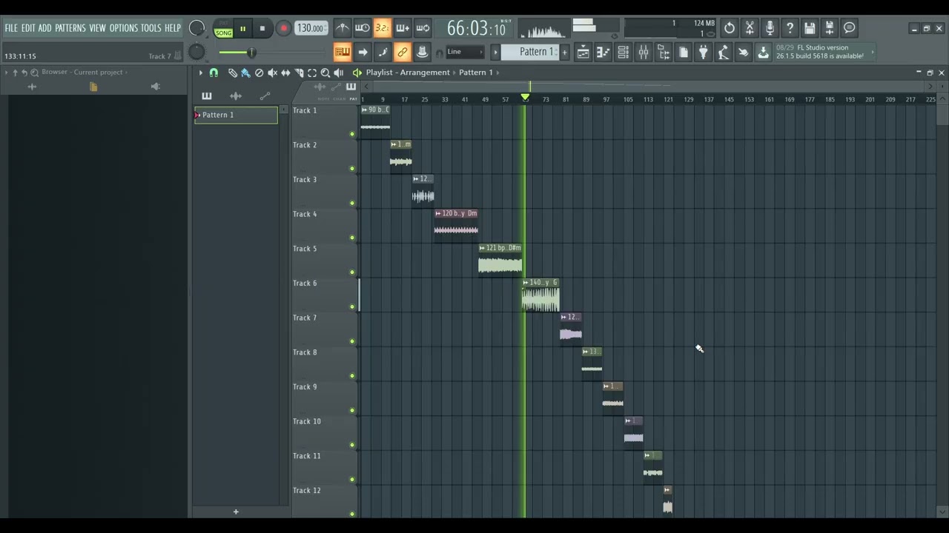Expand the playlist menu arrow
This screenshot has height=533, width=949.
point(200,73)
